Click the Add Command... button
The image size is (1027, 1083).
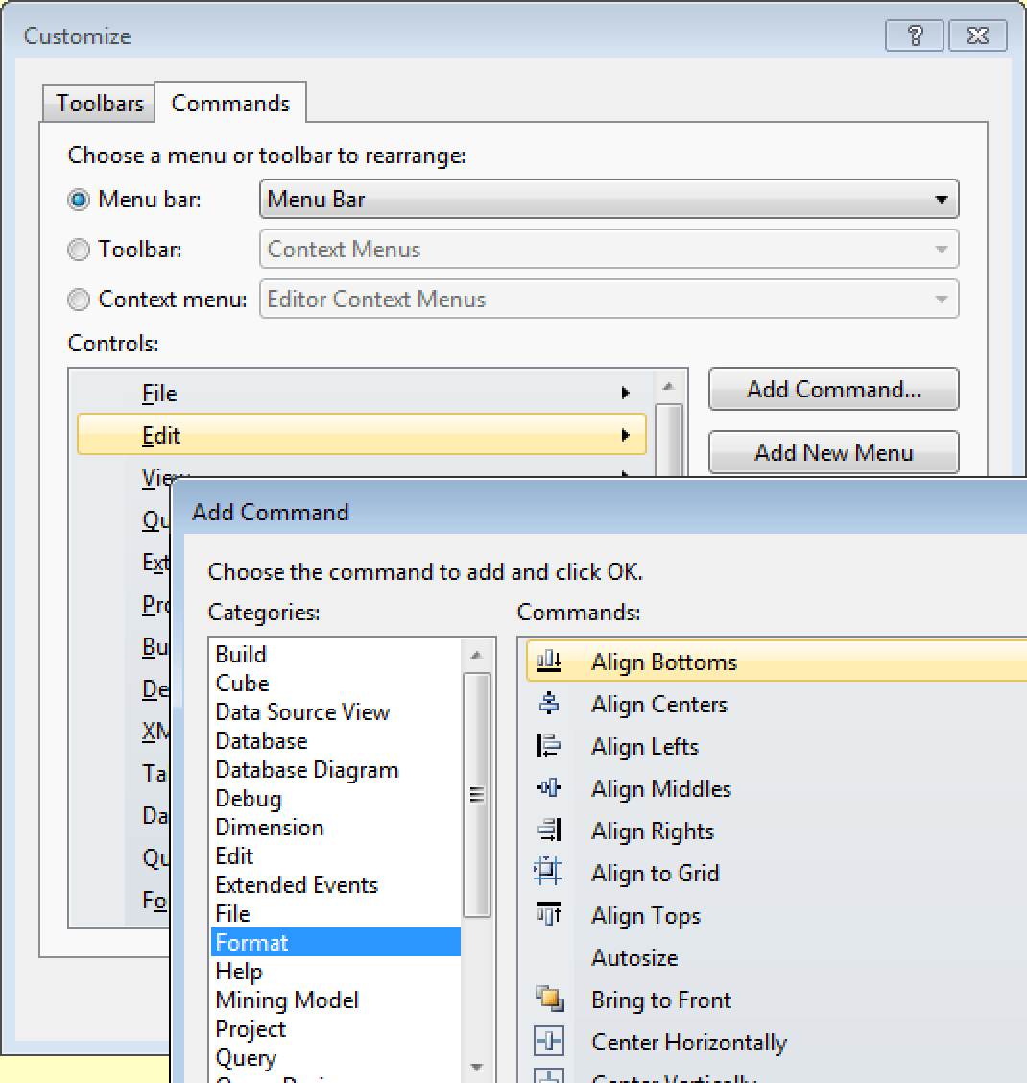coord(834,389)
